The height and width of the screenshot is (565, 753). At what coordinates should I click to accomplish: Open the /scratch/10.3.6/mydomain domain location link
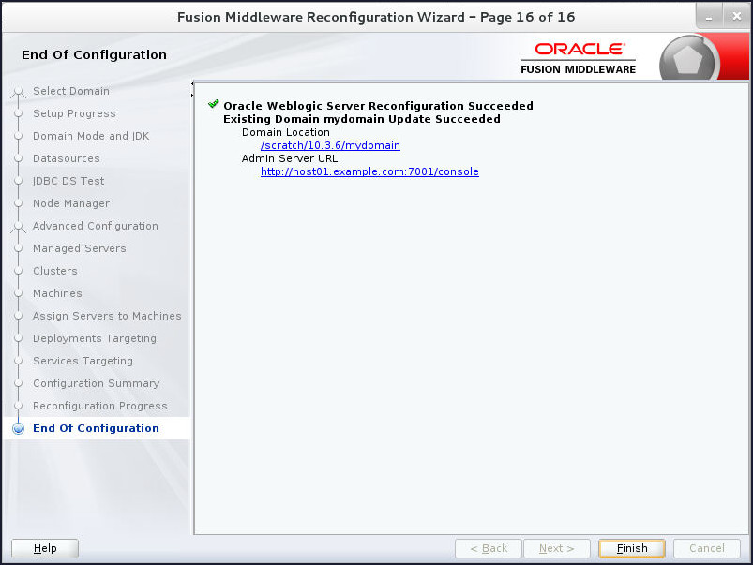pyautogui.click(x=330, y=145)
